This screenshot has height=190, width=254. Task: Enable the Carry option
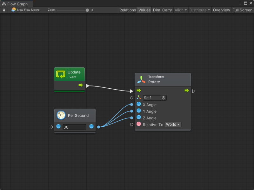tap(167, 10)
